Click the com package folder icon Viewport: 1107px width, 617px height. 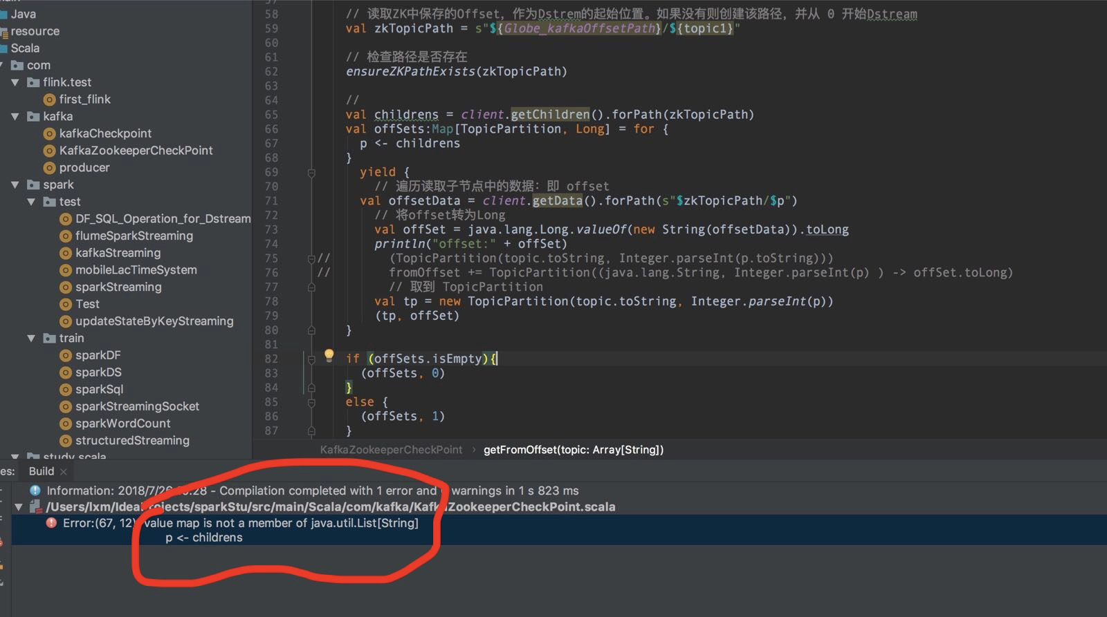(17, 65)
